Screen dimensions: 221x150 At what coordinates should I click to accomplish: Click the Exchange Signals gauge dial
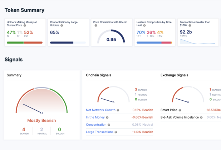tap(188, 94)
